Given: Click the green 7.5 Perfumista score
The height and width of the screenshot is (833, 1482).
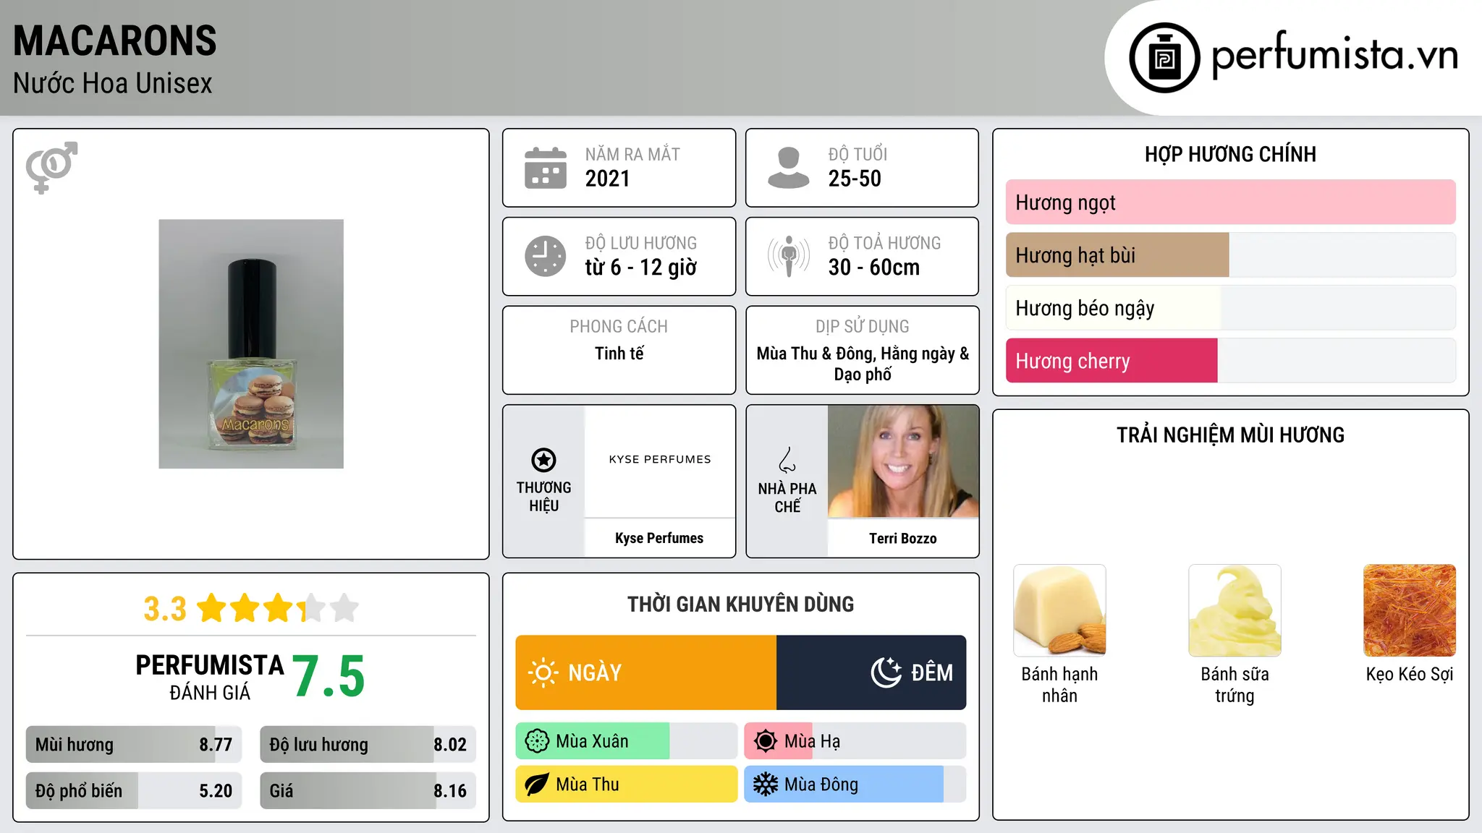Looking at the screenshot, I should pos(329,677).
